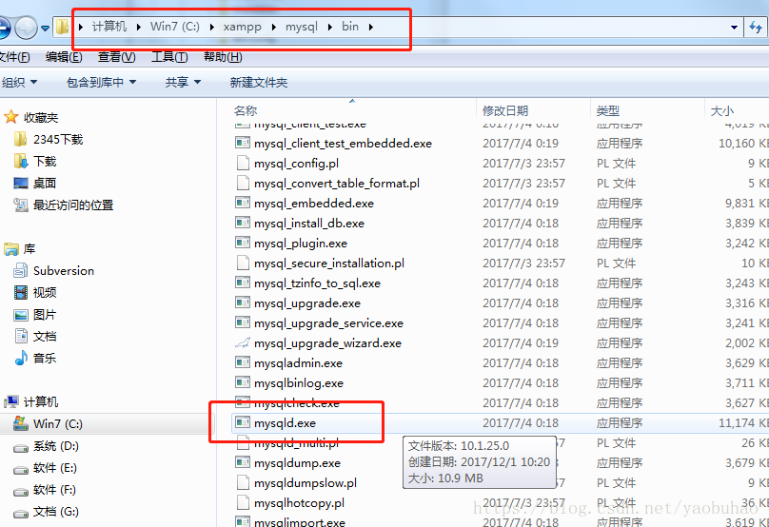
Task: Click the 软件 (F:) drive icon
Action: pyautogui.click(x=21, y=491)
